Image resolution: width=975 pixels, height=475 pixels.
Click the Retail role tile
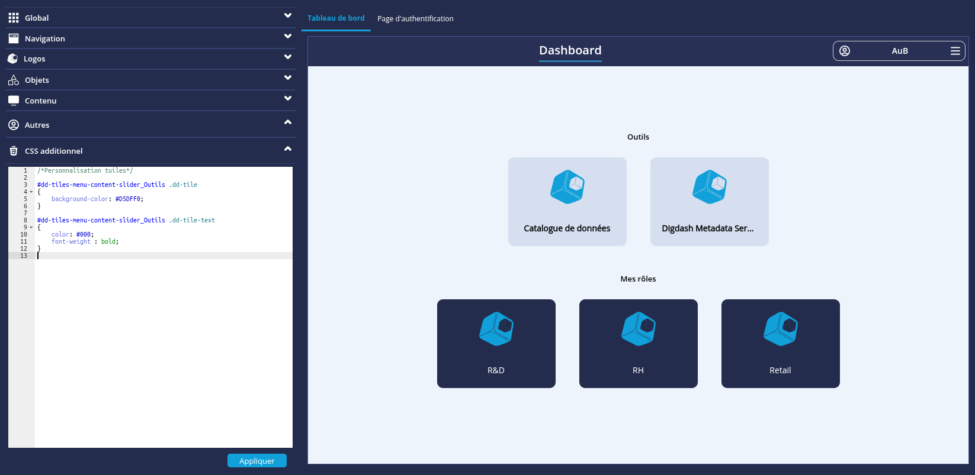point(780,343)
